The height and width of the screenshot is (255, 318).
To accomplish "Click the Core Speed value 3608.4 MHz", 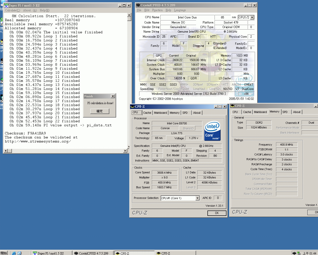I will (x=164, y=173).
